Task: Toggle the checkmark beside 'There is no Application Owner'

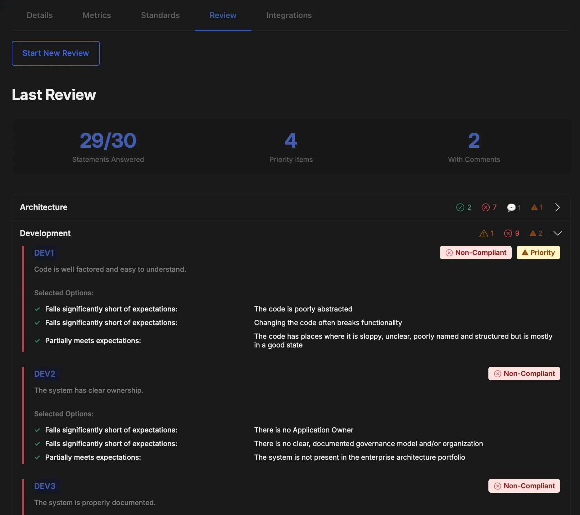Action: [x=38, y=430]
